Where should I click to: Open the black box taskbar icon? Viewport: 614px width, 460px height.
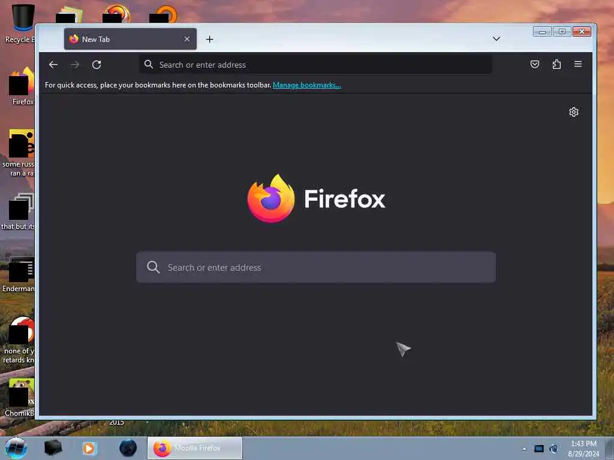(53, 448)
